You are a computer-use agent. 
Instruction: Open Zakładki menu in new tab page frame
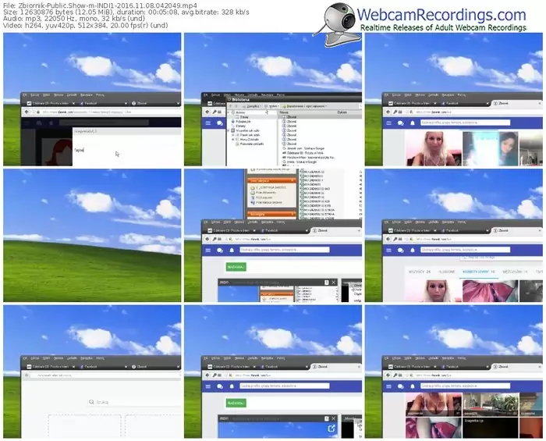(72, 358)
